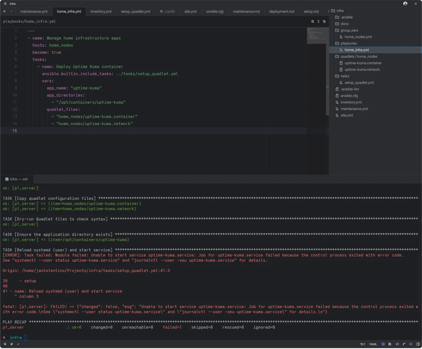Click the 15:1 cursor position indicator
Image resolution: width=422 pixels, height=349 pixels.
coord(363,344)
